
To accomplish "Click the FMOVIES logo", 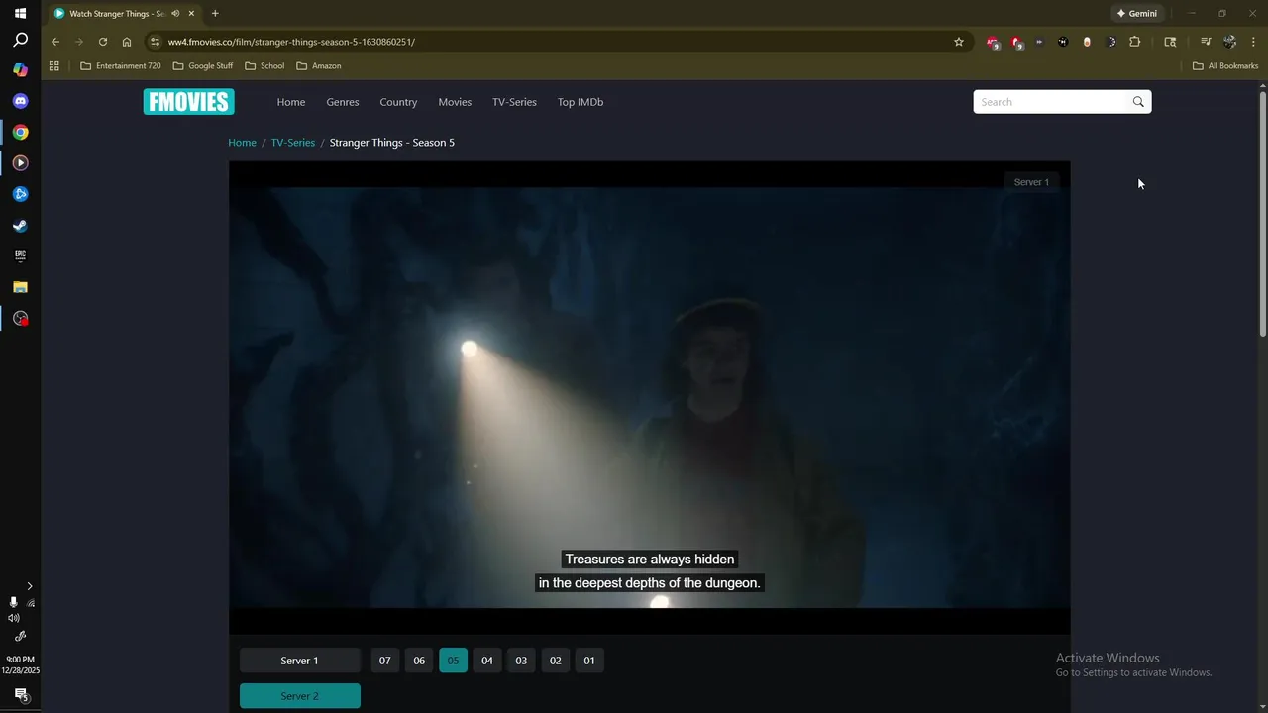I will click(x=188, y=102).
